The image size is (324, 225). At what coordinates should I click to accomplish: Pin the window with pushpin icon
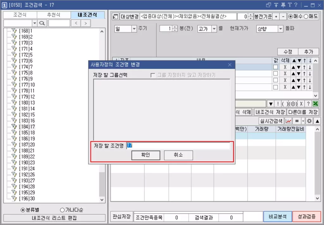(283, 5)
